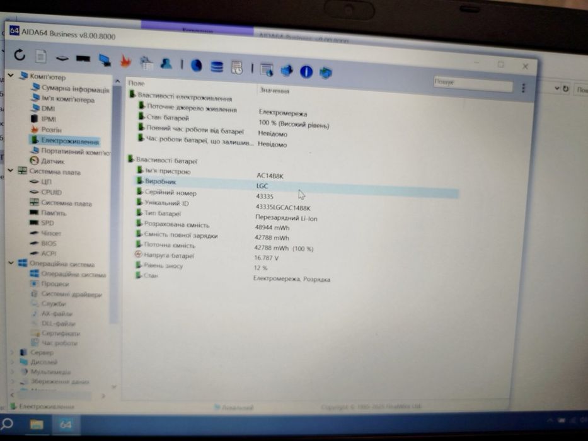Viewport: 588px width, 441px height.
Task: Open the user account toolbar icon
Action: (166, 64)
